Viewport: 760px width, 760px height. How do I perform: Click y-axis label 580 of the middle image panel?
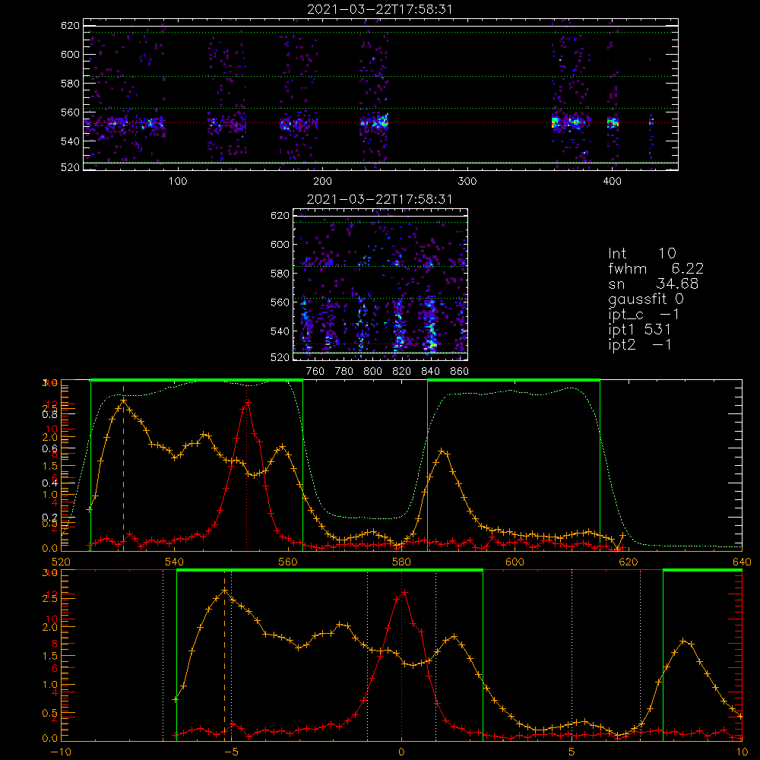(280, 274)
